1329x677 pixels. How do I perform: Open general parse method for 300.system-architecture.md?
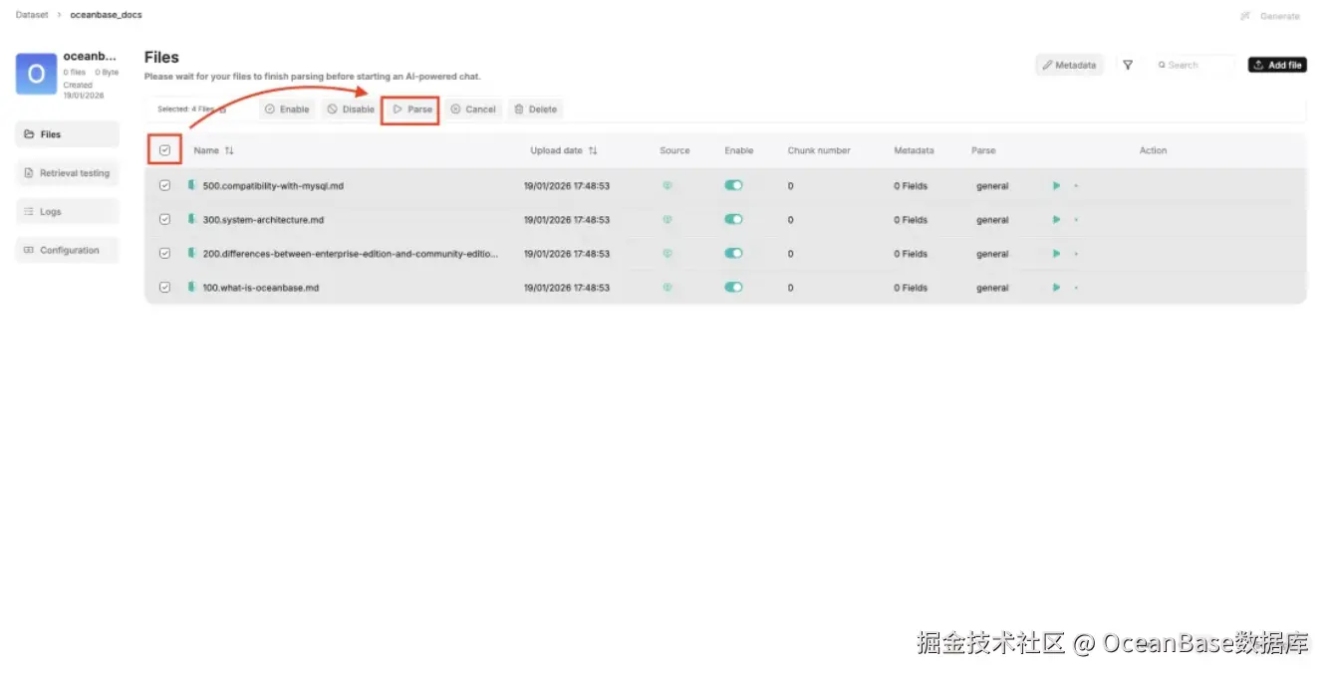pyautogui.click(x=992, y=220)
